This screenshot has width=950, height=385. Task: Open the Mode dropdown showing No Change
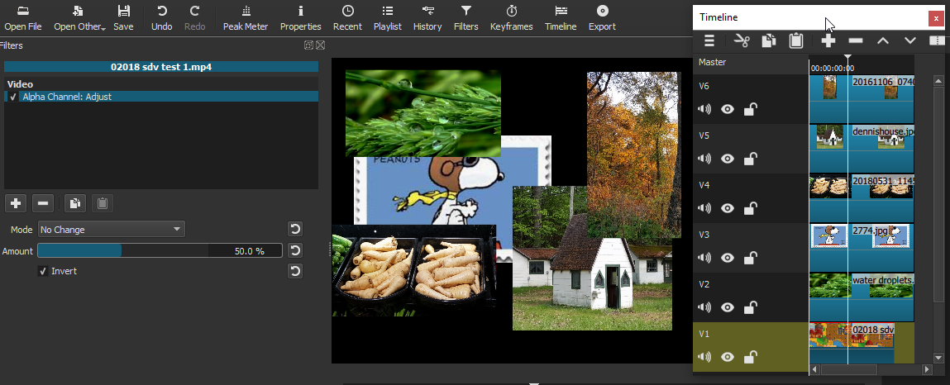[112, 230]
